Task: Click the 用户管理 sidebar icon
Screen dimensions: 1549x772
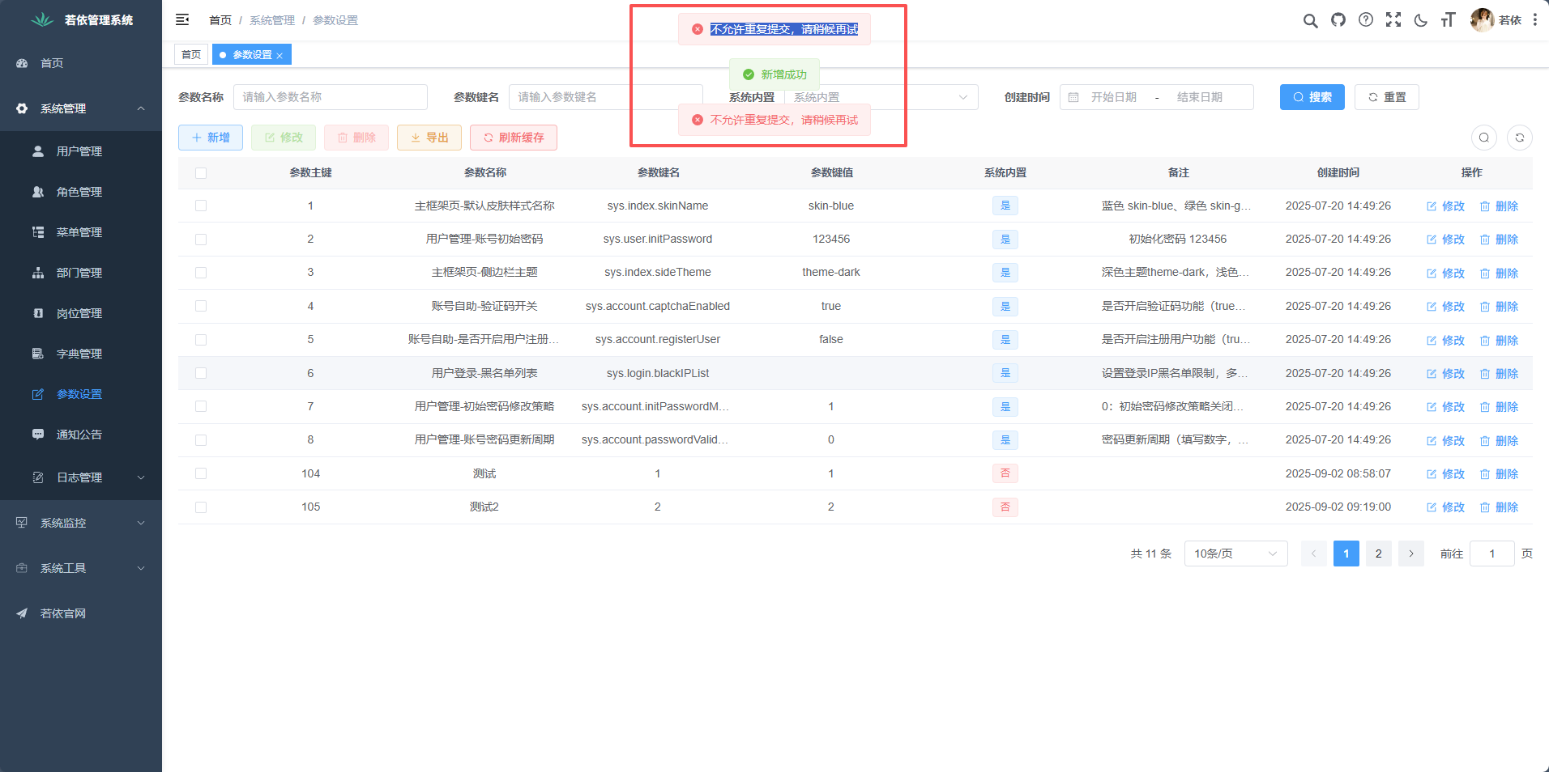Action: click(38, 151)
